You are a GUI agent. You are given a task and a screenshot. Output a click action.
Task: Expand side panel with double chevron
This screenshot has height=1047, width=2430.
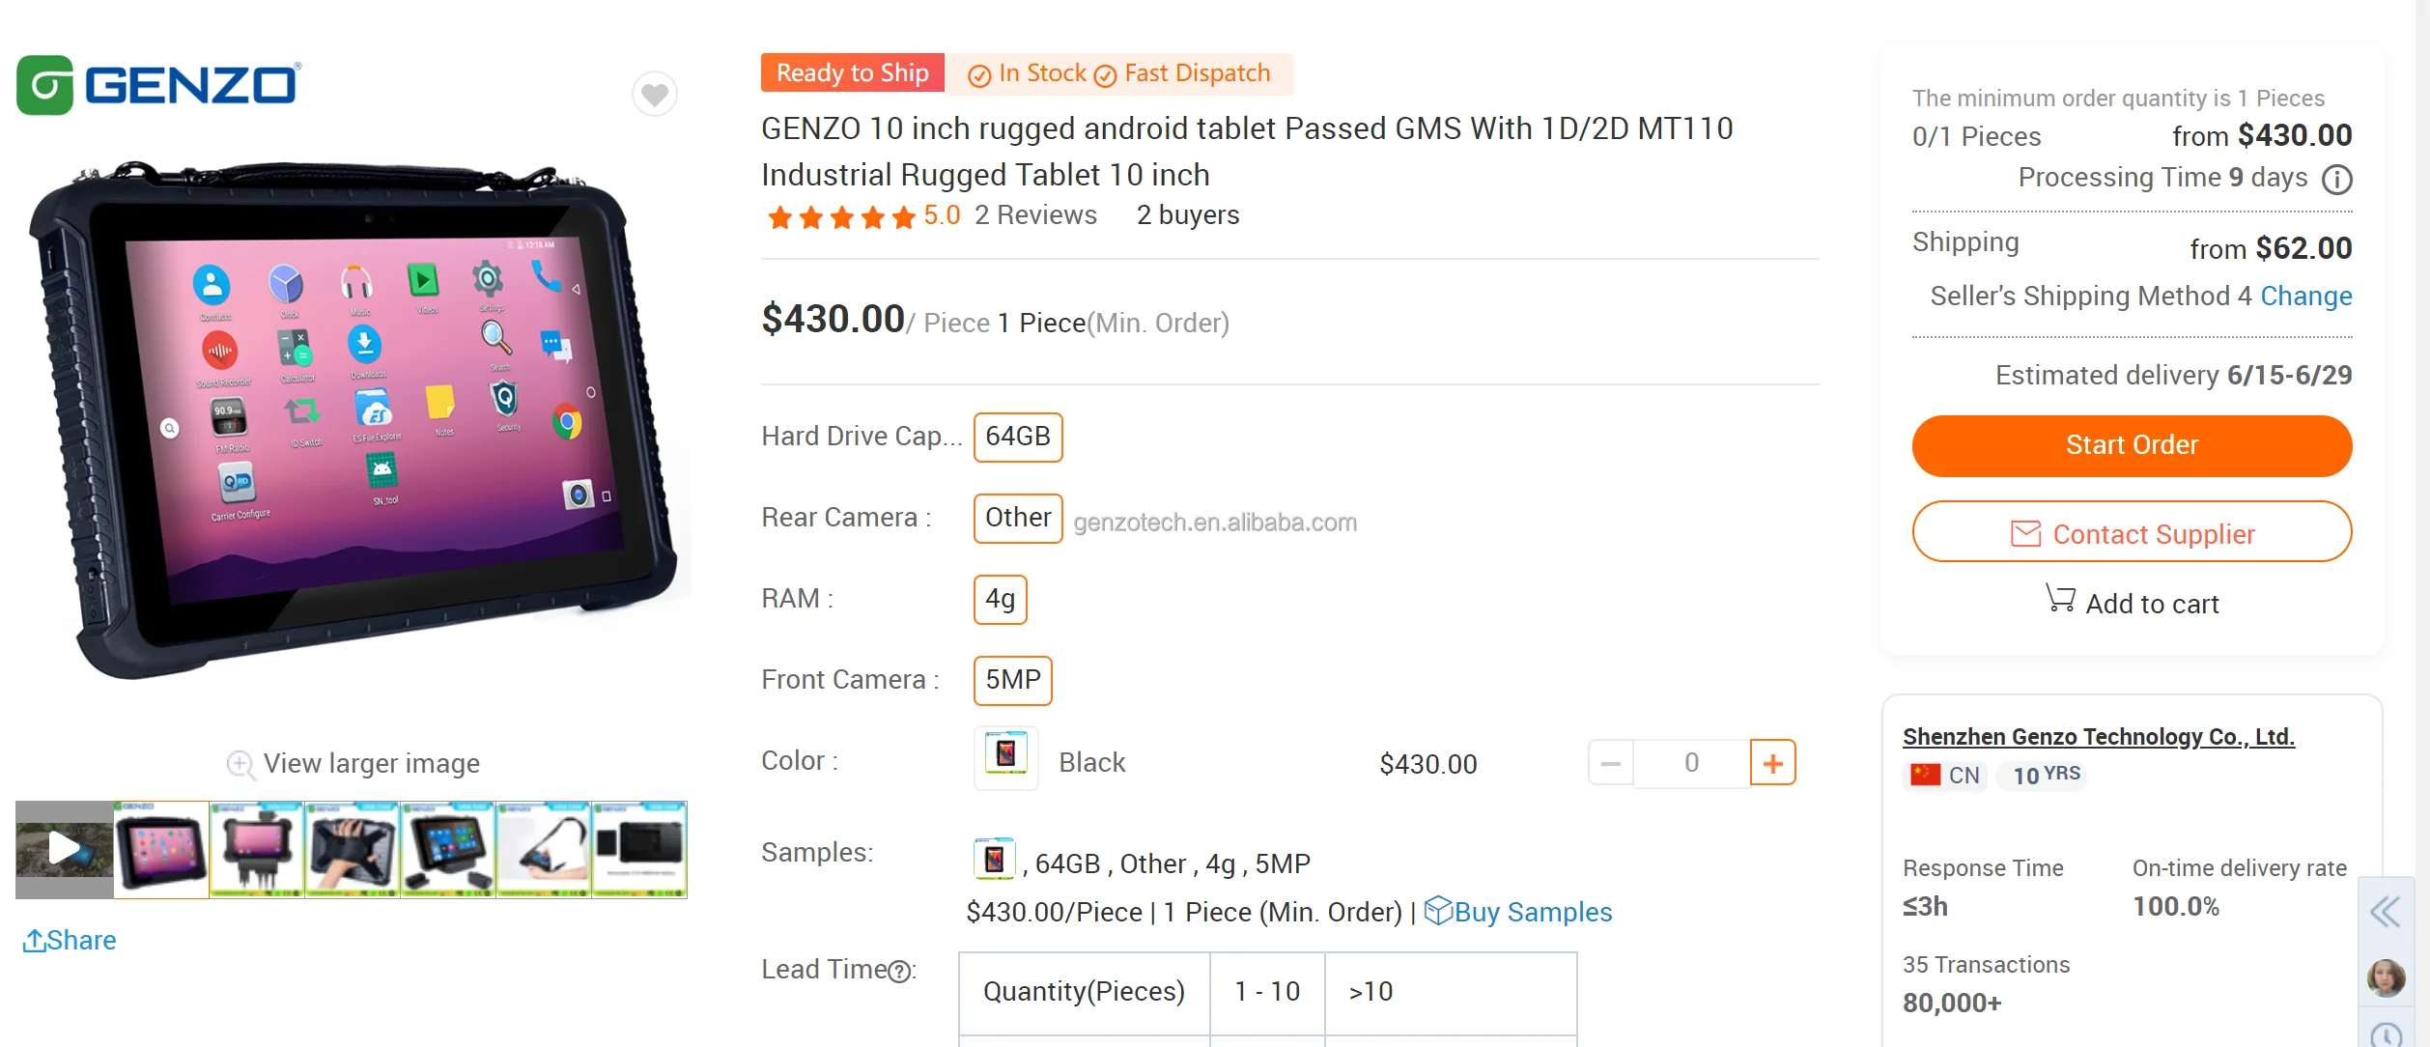[x=2385, y=911]
